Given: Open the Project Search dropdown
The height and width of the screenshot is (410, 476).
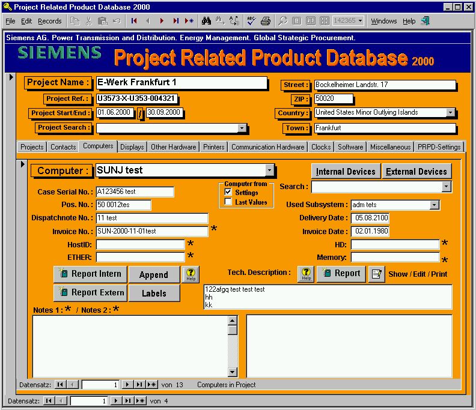Looking at the screenshot, I should (242, 128).
